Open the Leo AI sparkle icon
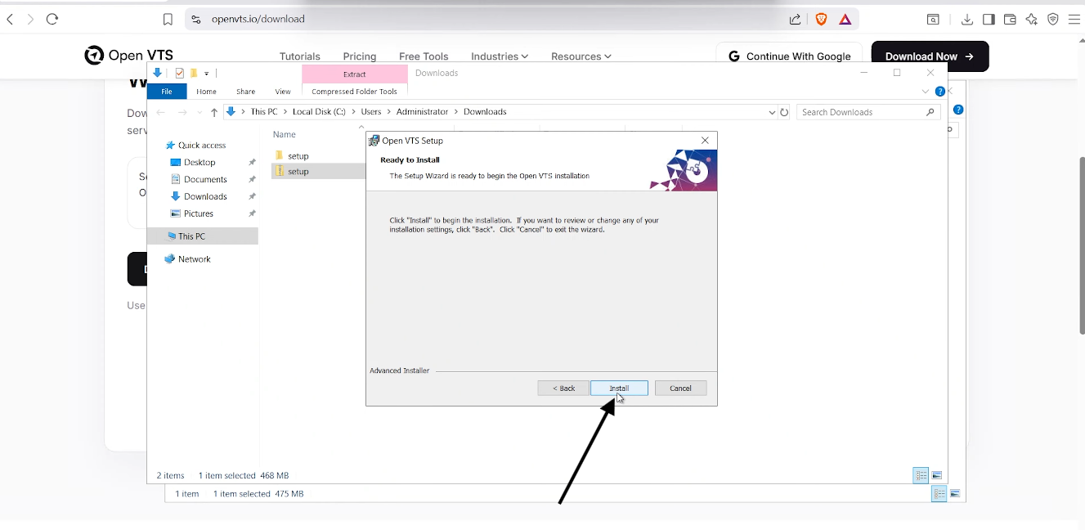The width and height of the screenshot is (1085, 530). [x=1032, y=19]
